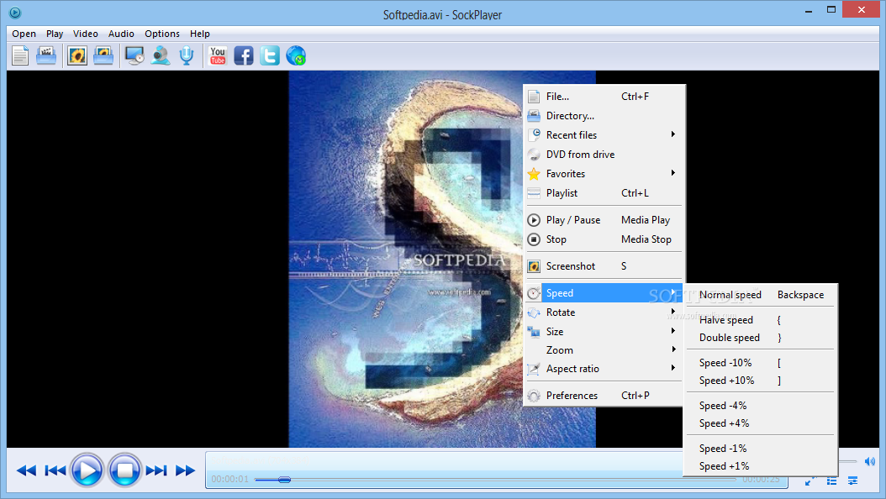Mute audio using the speaker icon

pyautogui.click(x=870, y=461)
